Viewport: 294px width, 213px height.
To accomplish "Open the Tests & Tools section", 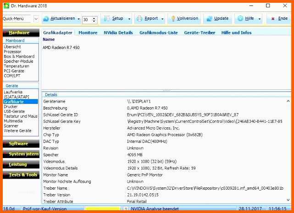I will coord(21,175).
